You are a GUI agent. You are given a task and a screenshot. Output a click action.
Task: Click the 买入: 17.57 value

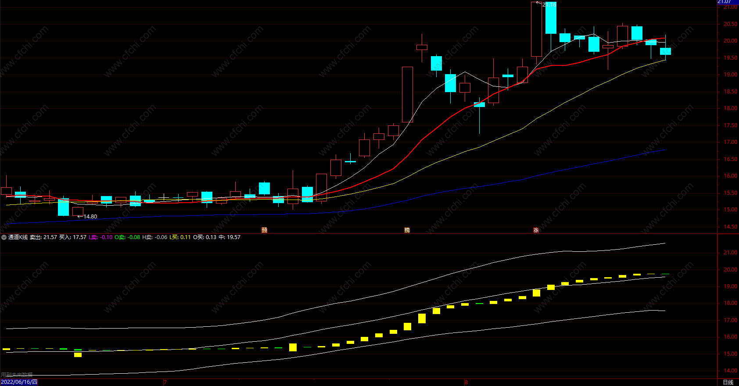(x=73, y=237)
